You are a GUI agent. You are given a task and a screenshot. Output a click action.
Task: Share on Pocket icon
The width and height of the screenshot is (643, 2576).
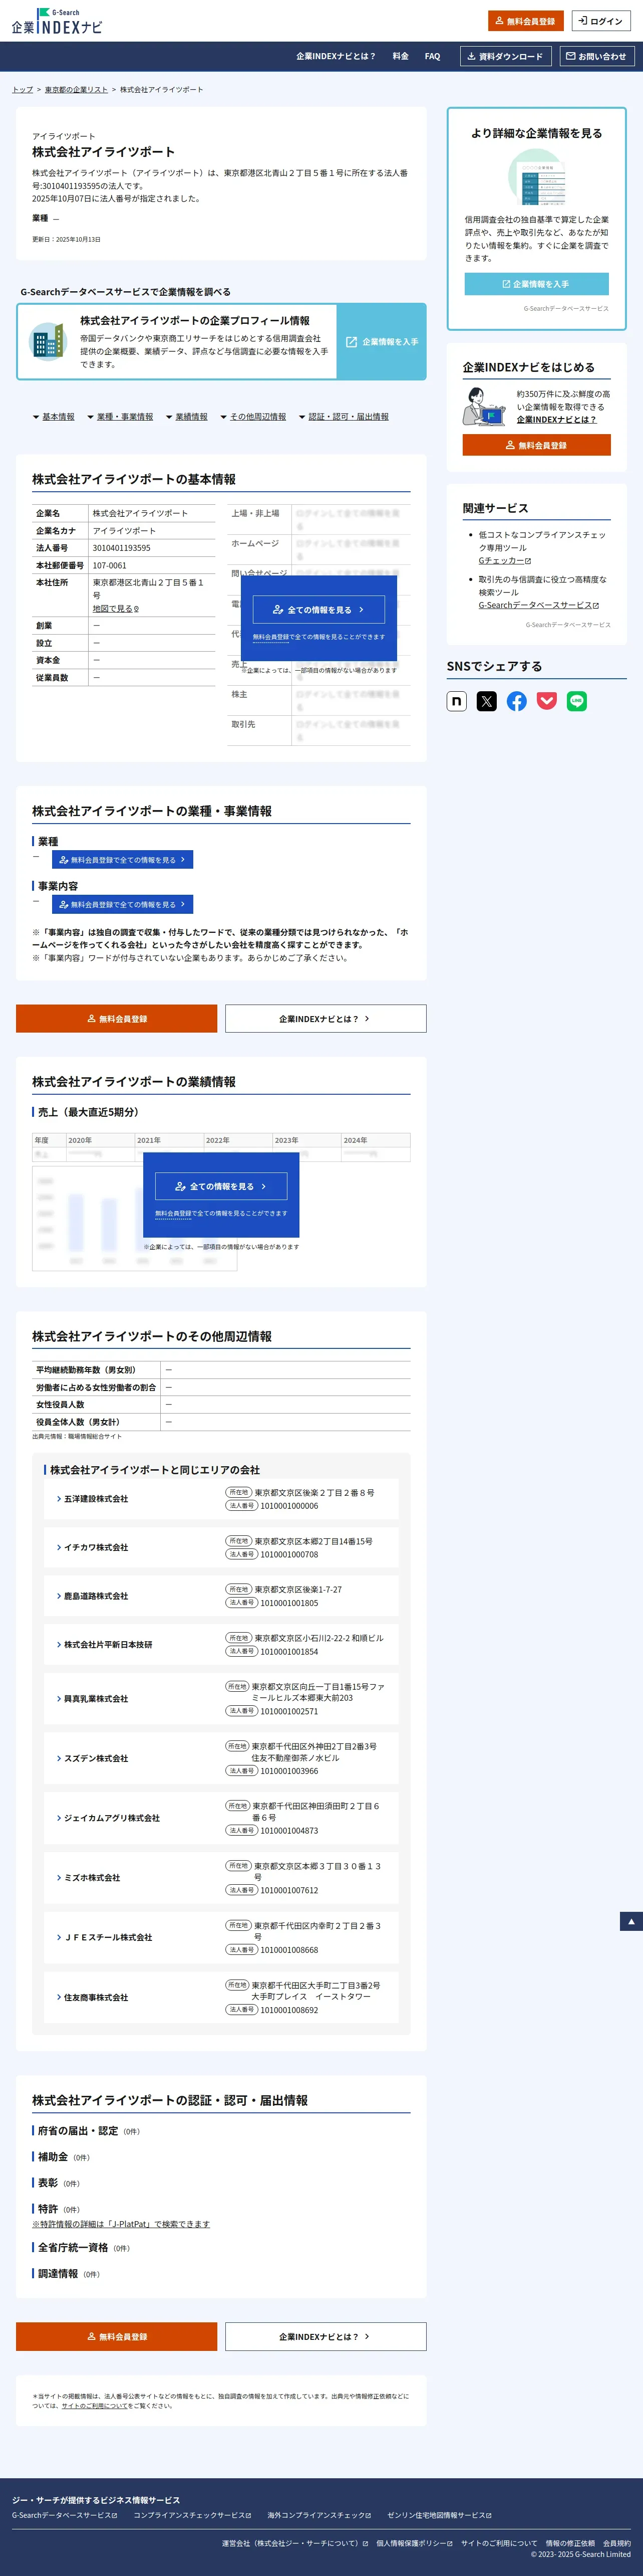546,701
